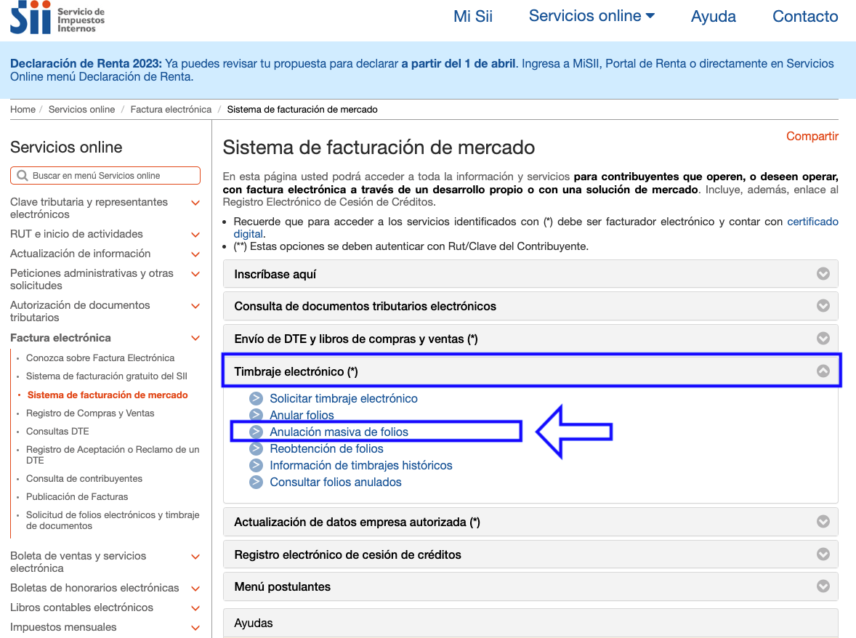Click the SII logo in the header
The image size is (856, 638).
pos(57,17)
